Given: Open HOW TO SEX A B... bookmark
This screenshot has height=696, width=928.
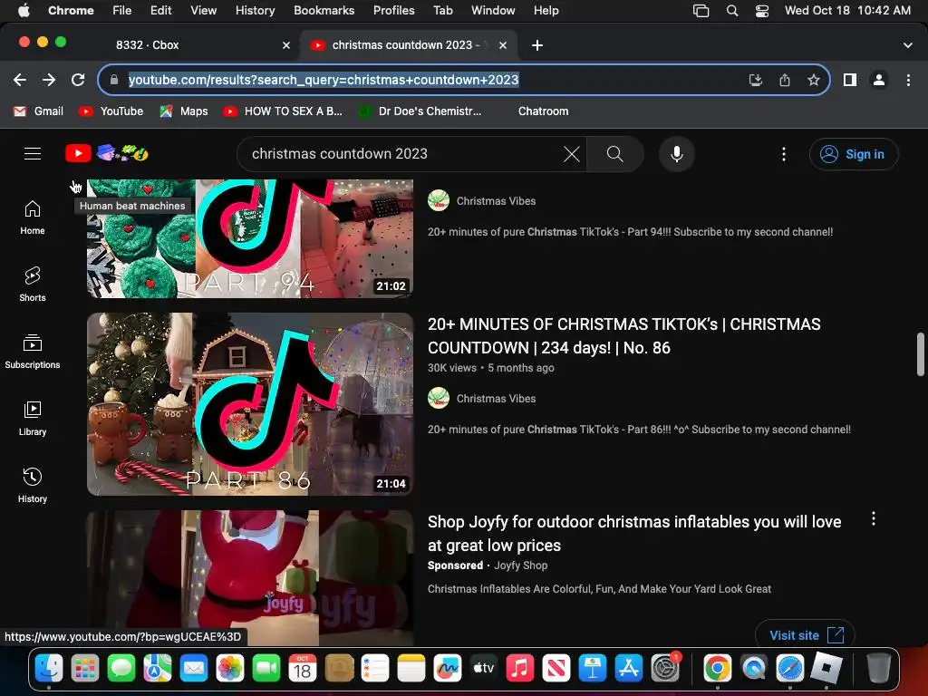Looking at the screenshot, I should tap(283, 111).
